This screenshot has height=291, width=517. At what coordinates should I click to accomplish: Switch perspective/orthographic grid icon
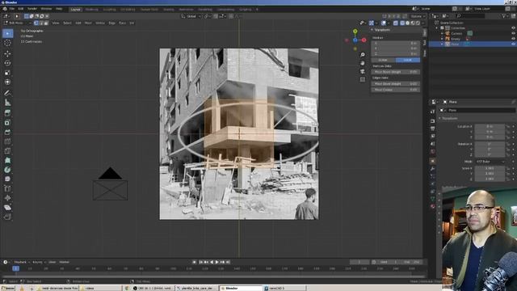363,79
